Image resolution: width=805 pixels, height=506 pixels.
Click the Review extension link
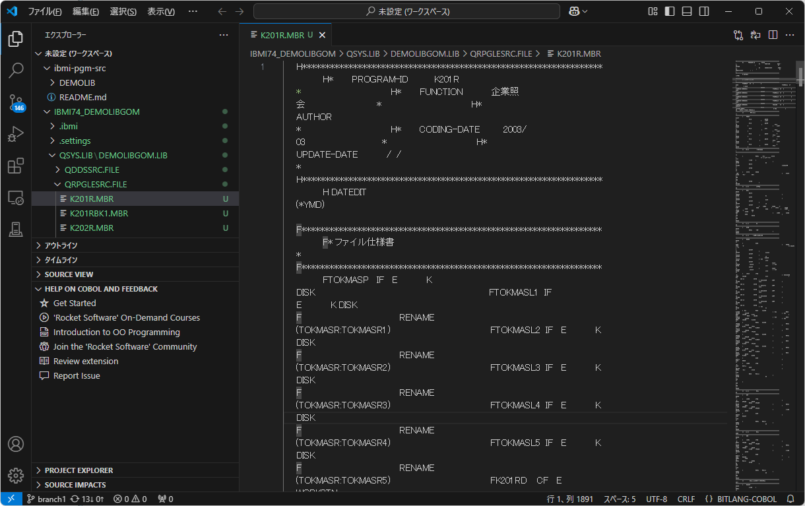click(135, 361)
